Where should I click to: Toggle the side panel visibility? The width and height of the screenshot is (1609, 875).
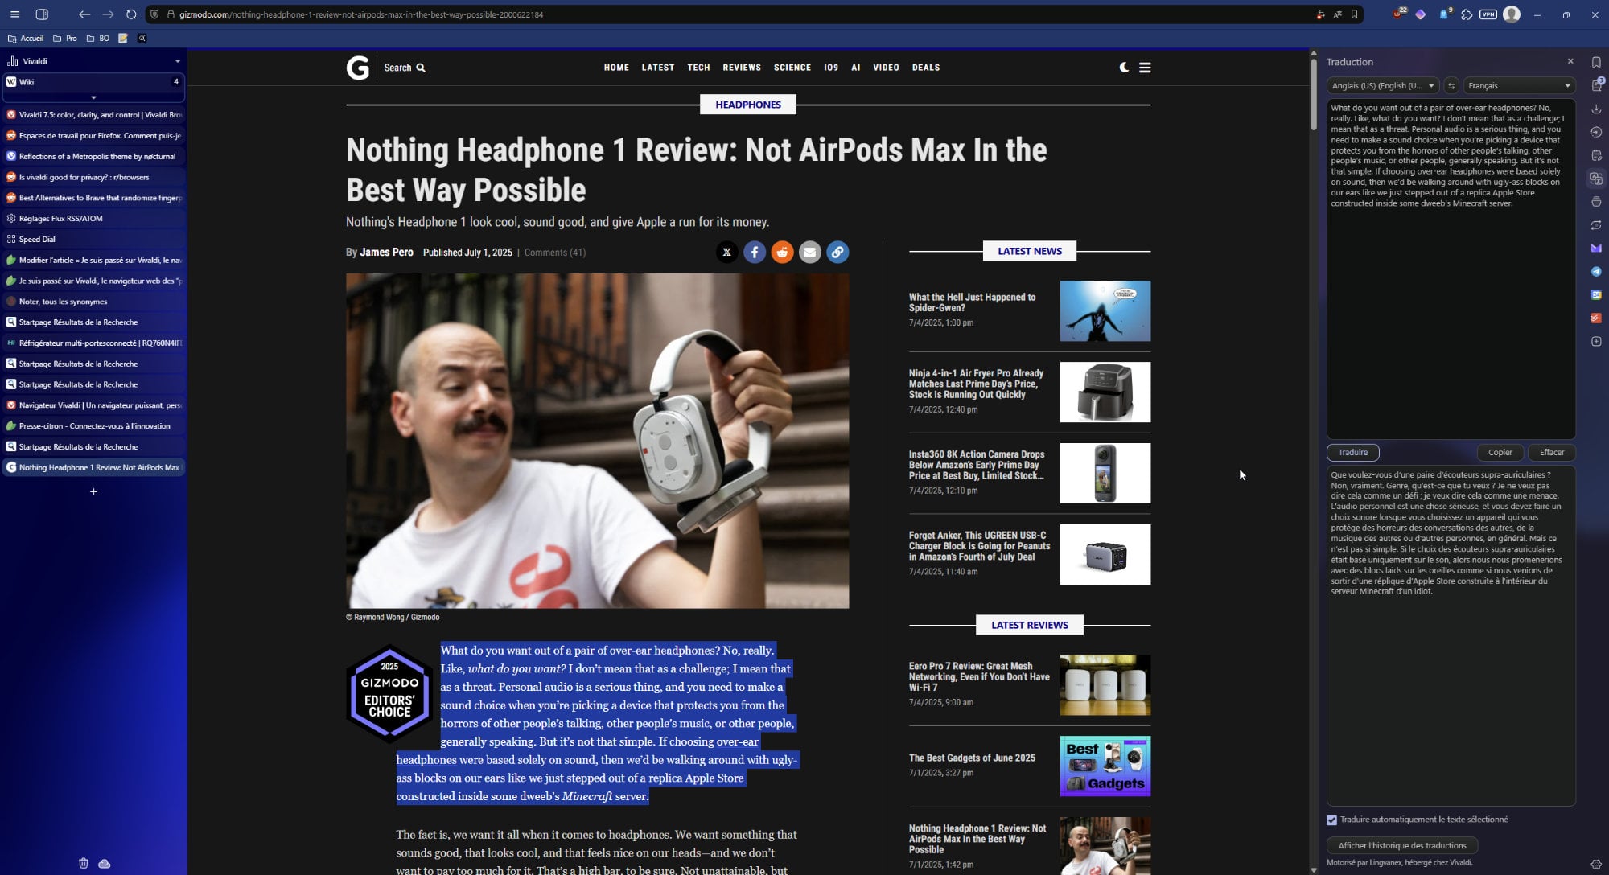[42, 14]
